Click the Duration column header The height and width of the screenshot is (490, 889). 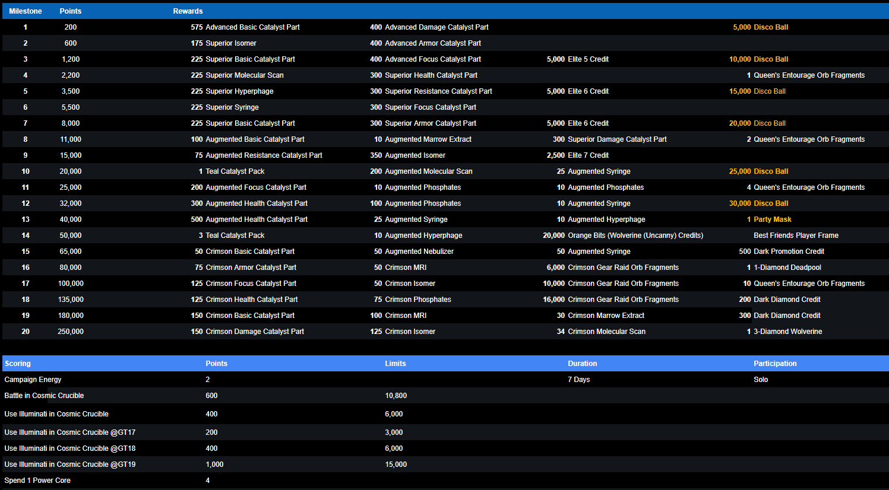(582, 364)
